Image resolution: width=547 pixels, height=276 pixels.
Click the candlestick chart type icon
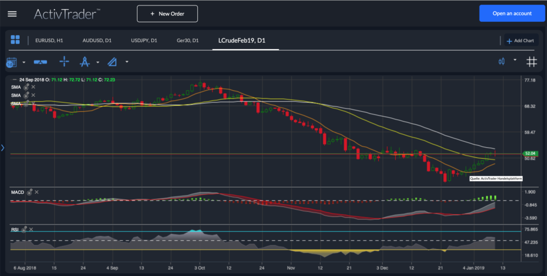[502, 62]
